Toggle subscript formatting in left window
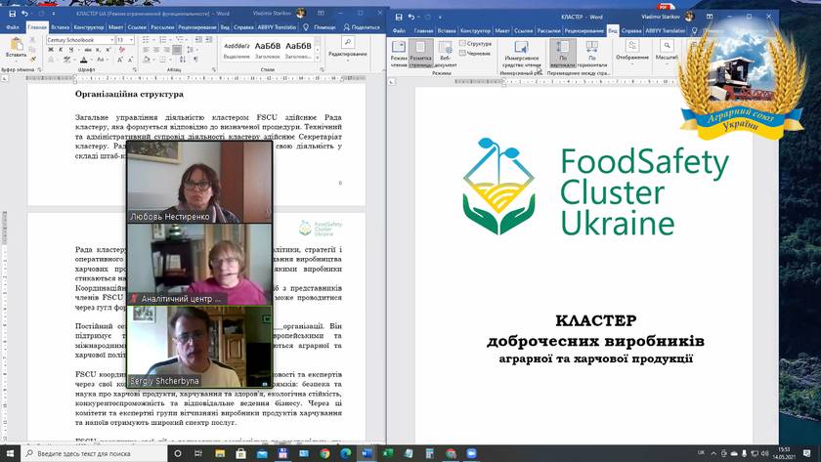 (x=98, y=50)
